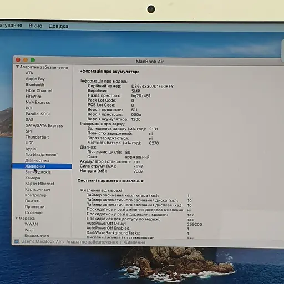Select Fibre Channel in the sidebar
Screen dimensions: 284x284
(x=39, y=90)
